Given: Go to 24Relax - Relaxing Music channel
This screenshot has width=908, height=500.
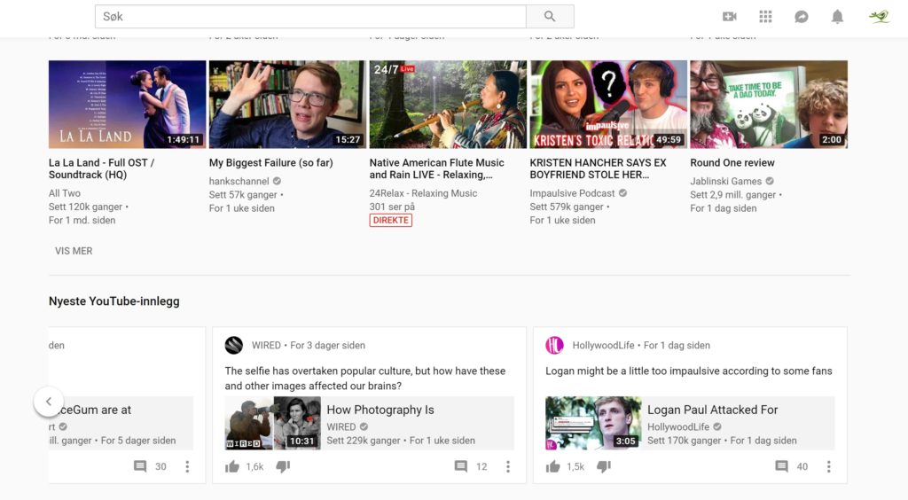Looking at the screenshot, I should coord(423,193).
